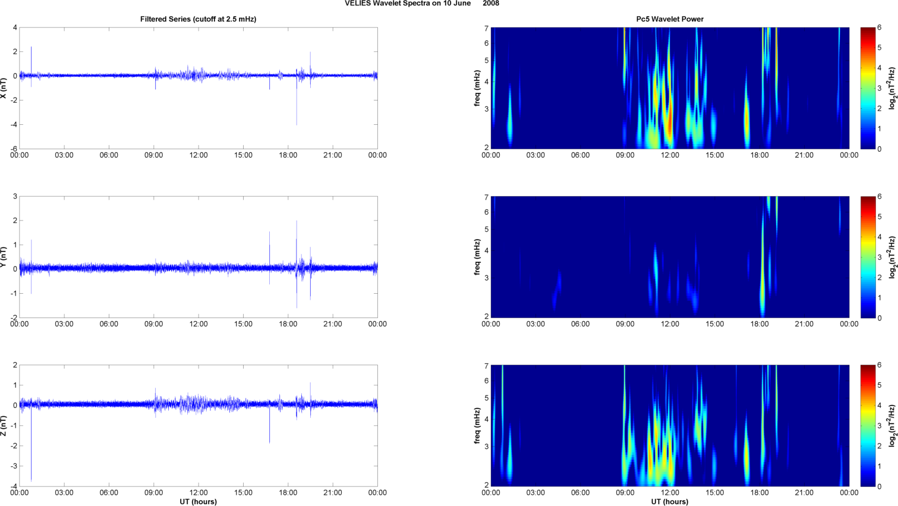Click the Y component wavelet power spectrogram
The width and height of the screenshot is (898, 506).
tap(670, 257)
